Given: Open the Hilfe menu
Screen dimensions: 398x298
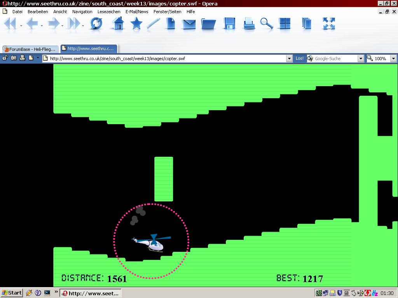Looking at the screenshot, I should 190,12.
